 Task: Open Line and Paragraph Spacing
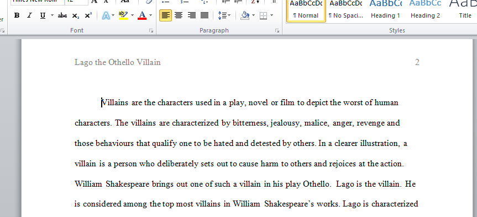coord(222,15)
